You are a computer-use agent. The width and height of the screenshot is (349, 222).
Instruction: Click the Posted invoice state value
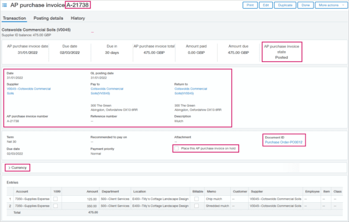click(282, 58)
